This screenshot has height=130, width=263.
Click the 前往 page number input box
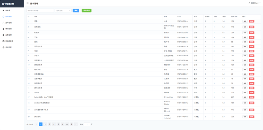coord(87,124)
